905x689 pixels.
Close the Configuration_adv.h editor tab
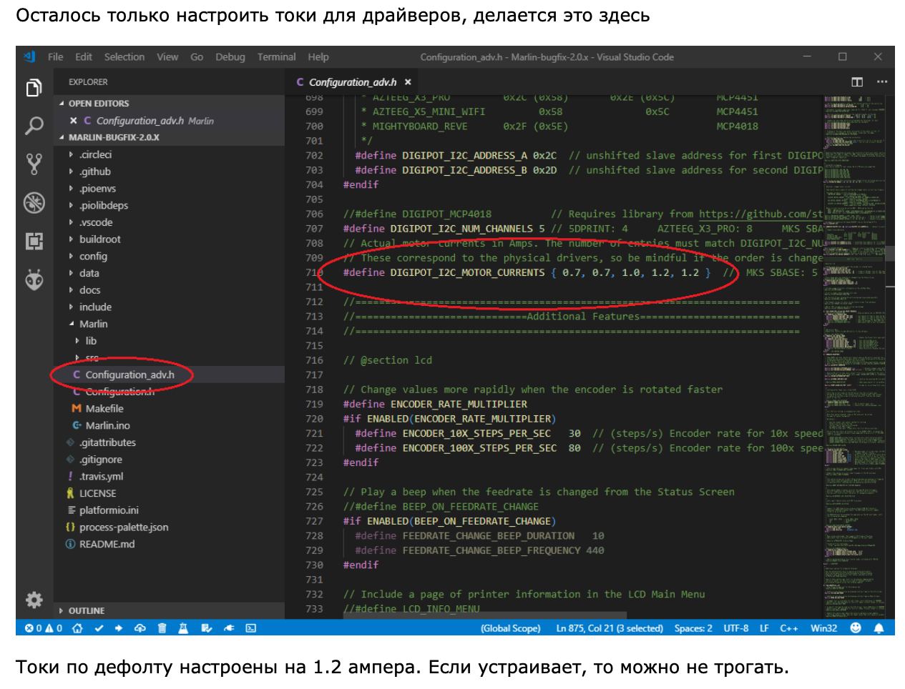pyautogui.click(x=408, y=82)
